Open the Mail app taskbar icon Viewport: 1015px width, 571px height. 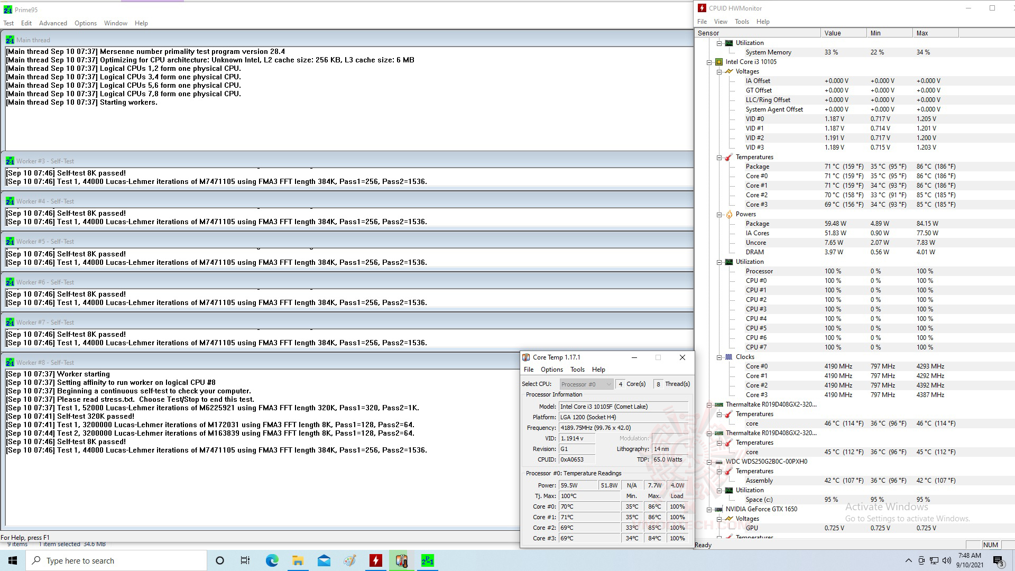tap(324, 560)
